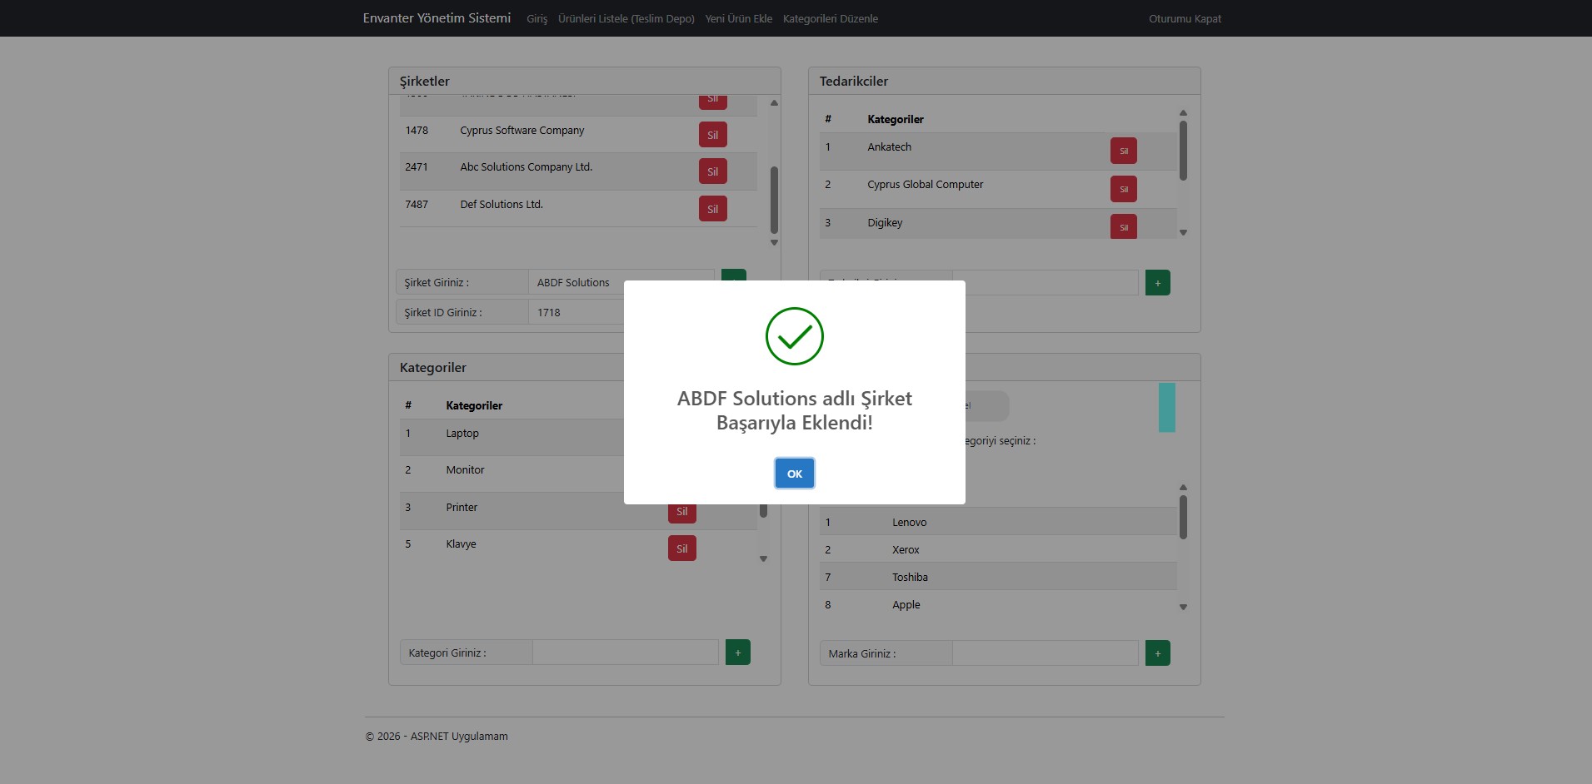Delete Cyprus Software Company with Sil
Screen dimensions: 1592x784
[x=712, y=135]
